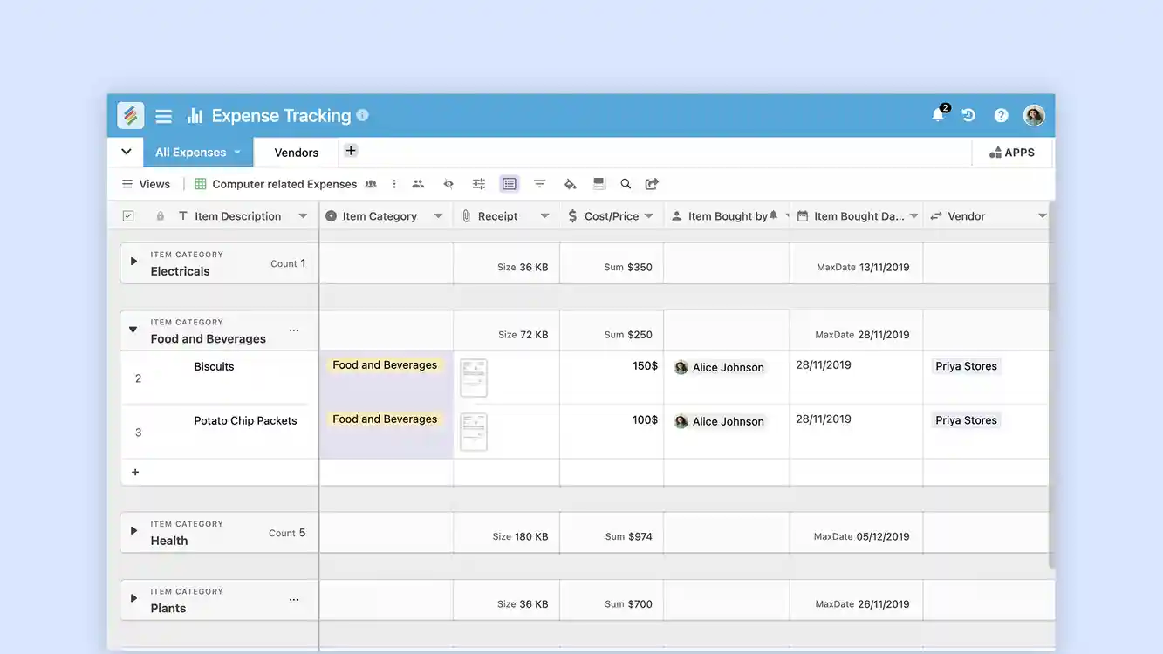
Task: Click the hide fields eye icon
Action: (448, 183)
